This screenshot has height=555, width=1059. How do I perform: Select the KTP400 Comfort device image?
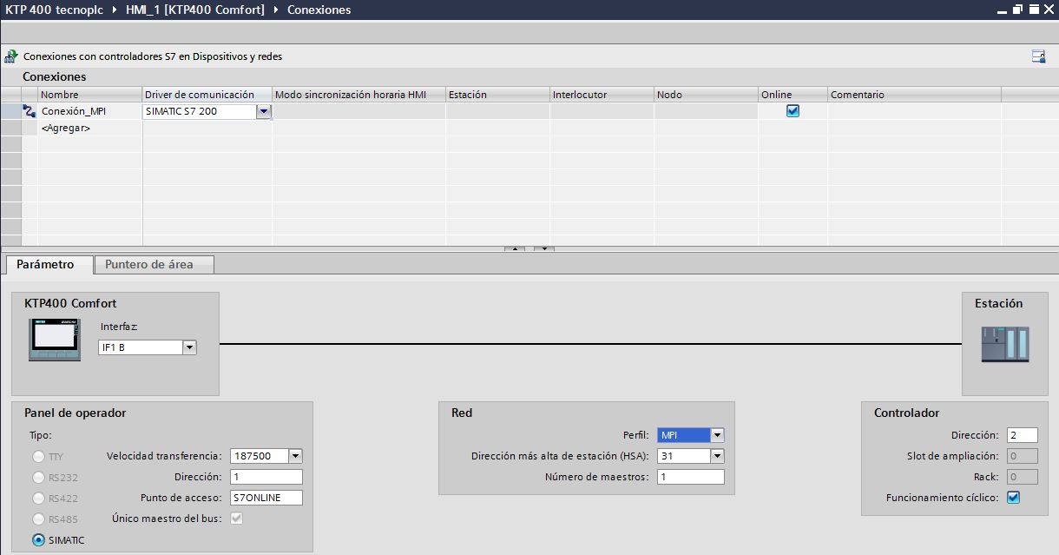coord(54,339)
